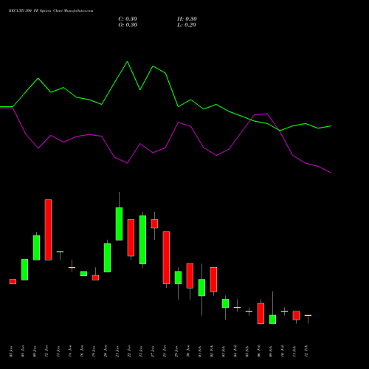369x369 pixels.
Task: Click the high value H: 0.30
Action: click(187, 19)
